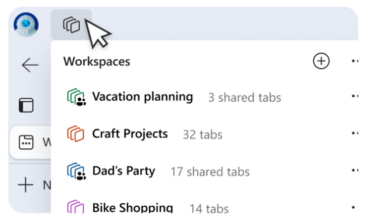Create a new workspace with the plus circle
This screenshot has height=221, width=369.
tap(321, 61)
